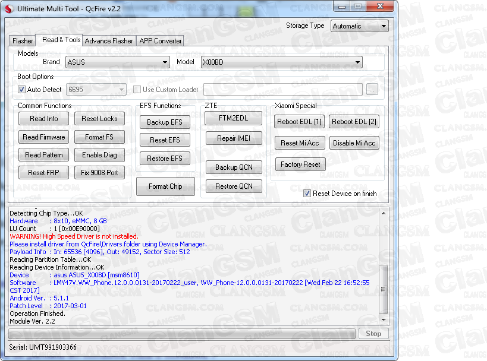The image size is (487, 361).
Task: Click the red High Speed Driver warning line
Action: coord(74,236)
